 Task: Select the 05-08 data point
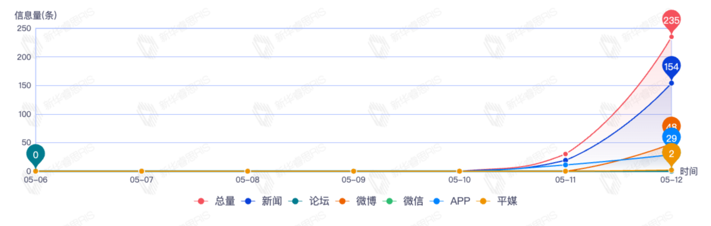click(247, 171)
